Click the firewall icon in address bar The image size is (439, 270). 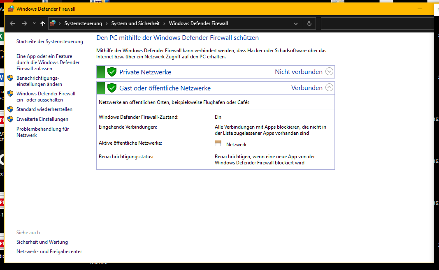(53, 23)
